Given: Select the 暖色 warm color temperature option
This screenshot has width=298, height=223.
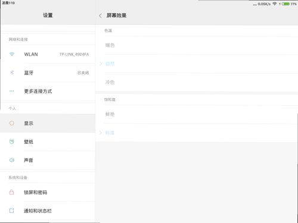Looking at the screenshot, I should click(197, 45).
